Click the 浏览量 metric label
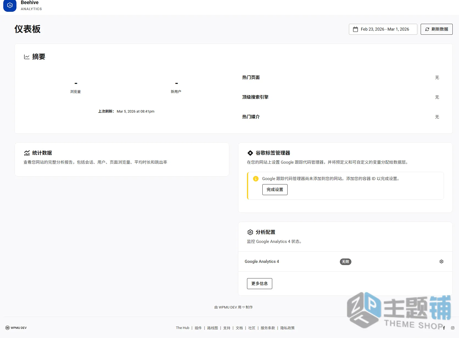Viewport: 459px width, 338px height. [x=75, y=92]
